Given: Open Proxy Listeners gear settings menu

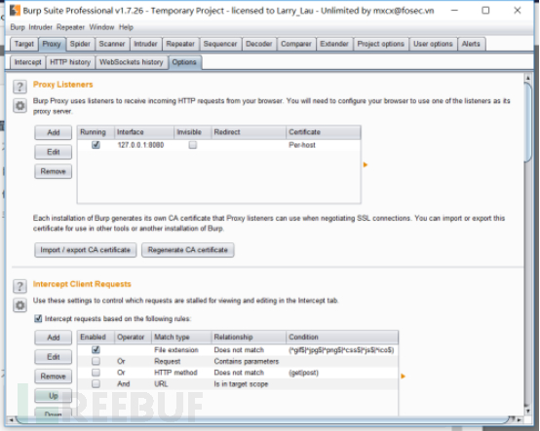Looking at the screenshot, I should [19, 106].
